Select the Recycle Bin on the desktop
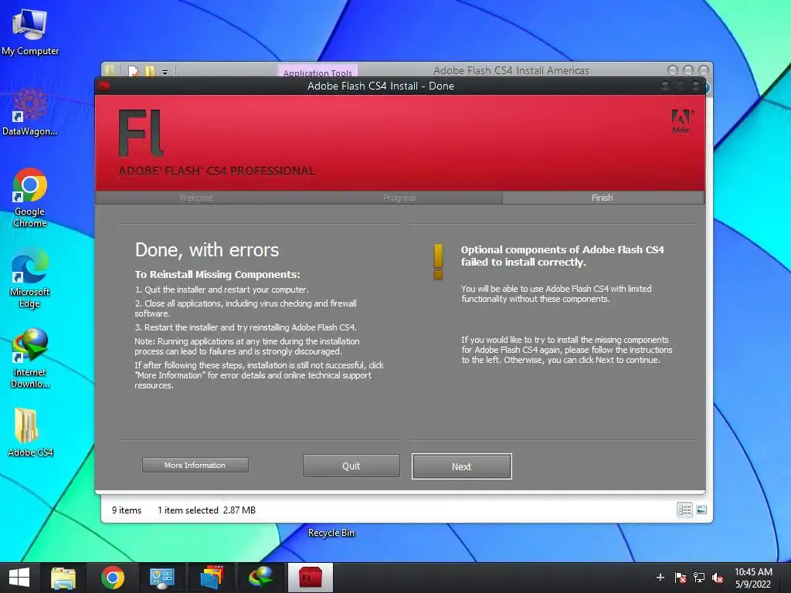Image resolution: width=791 pixels, height=593 pixels. coord(331,533)
